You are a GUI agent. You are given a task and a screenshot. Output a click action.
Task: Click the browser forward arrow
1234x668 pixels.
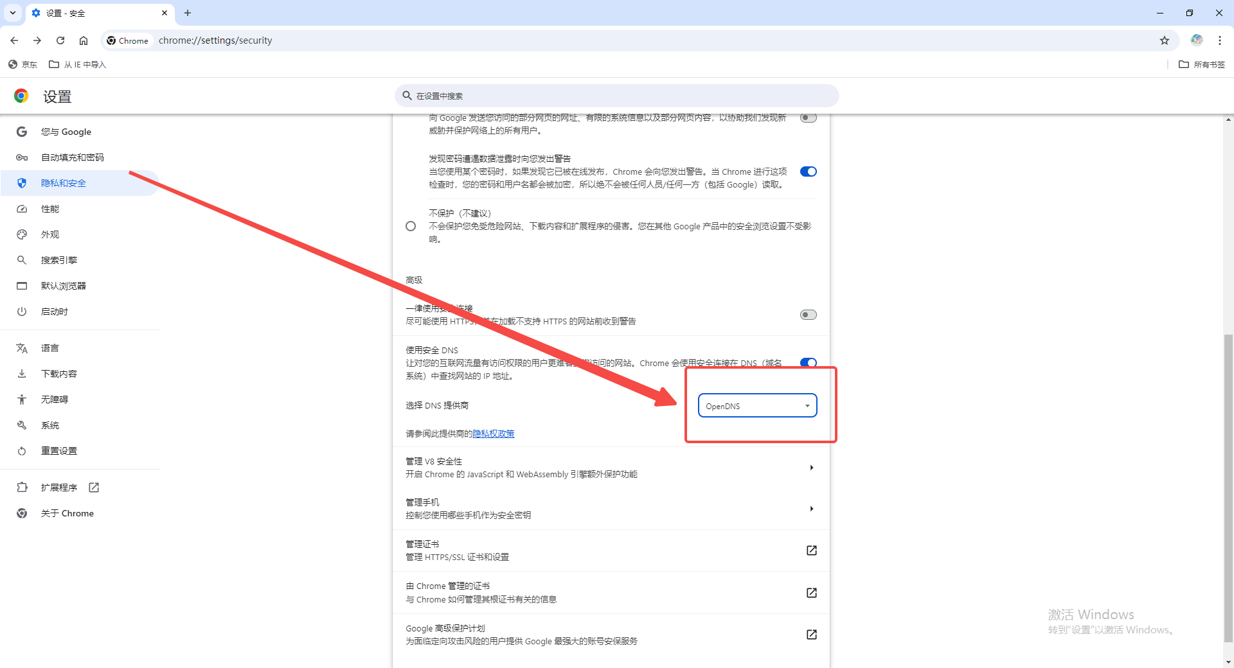tap(37, 40)
